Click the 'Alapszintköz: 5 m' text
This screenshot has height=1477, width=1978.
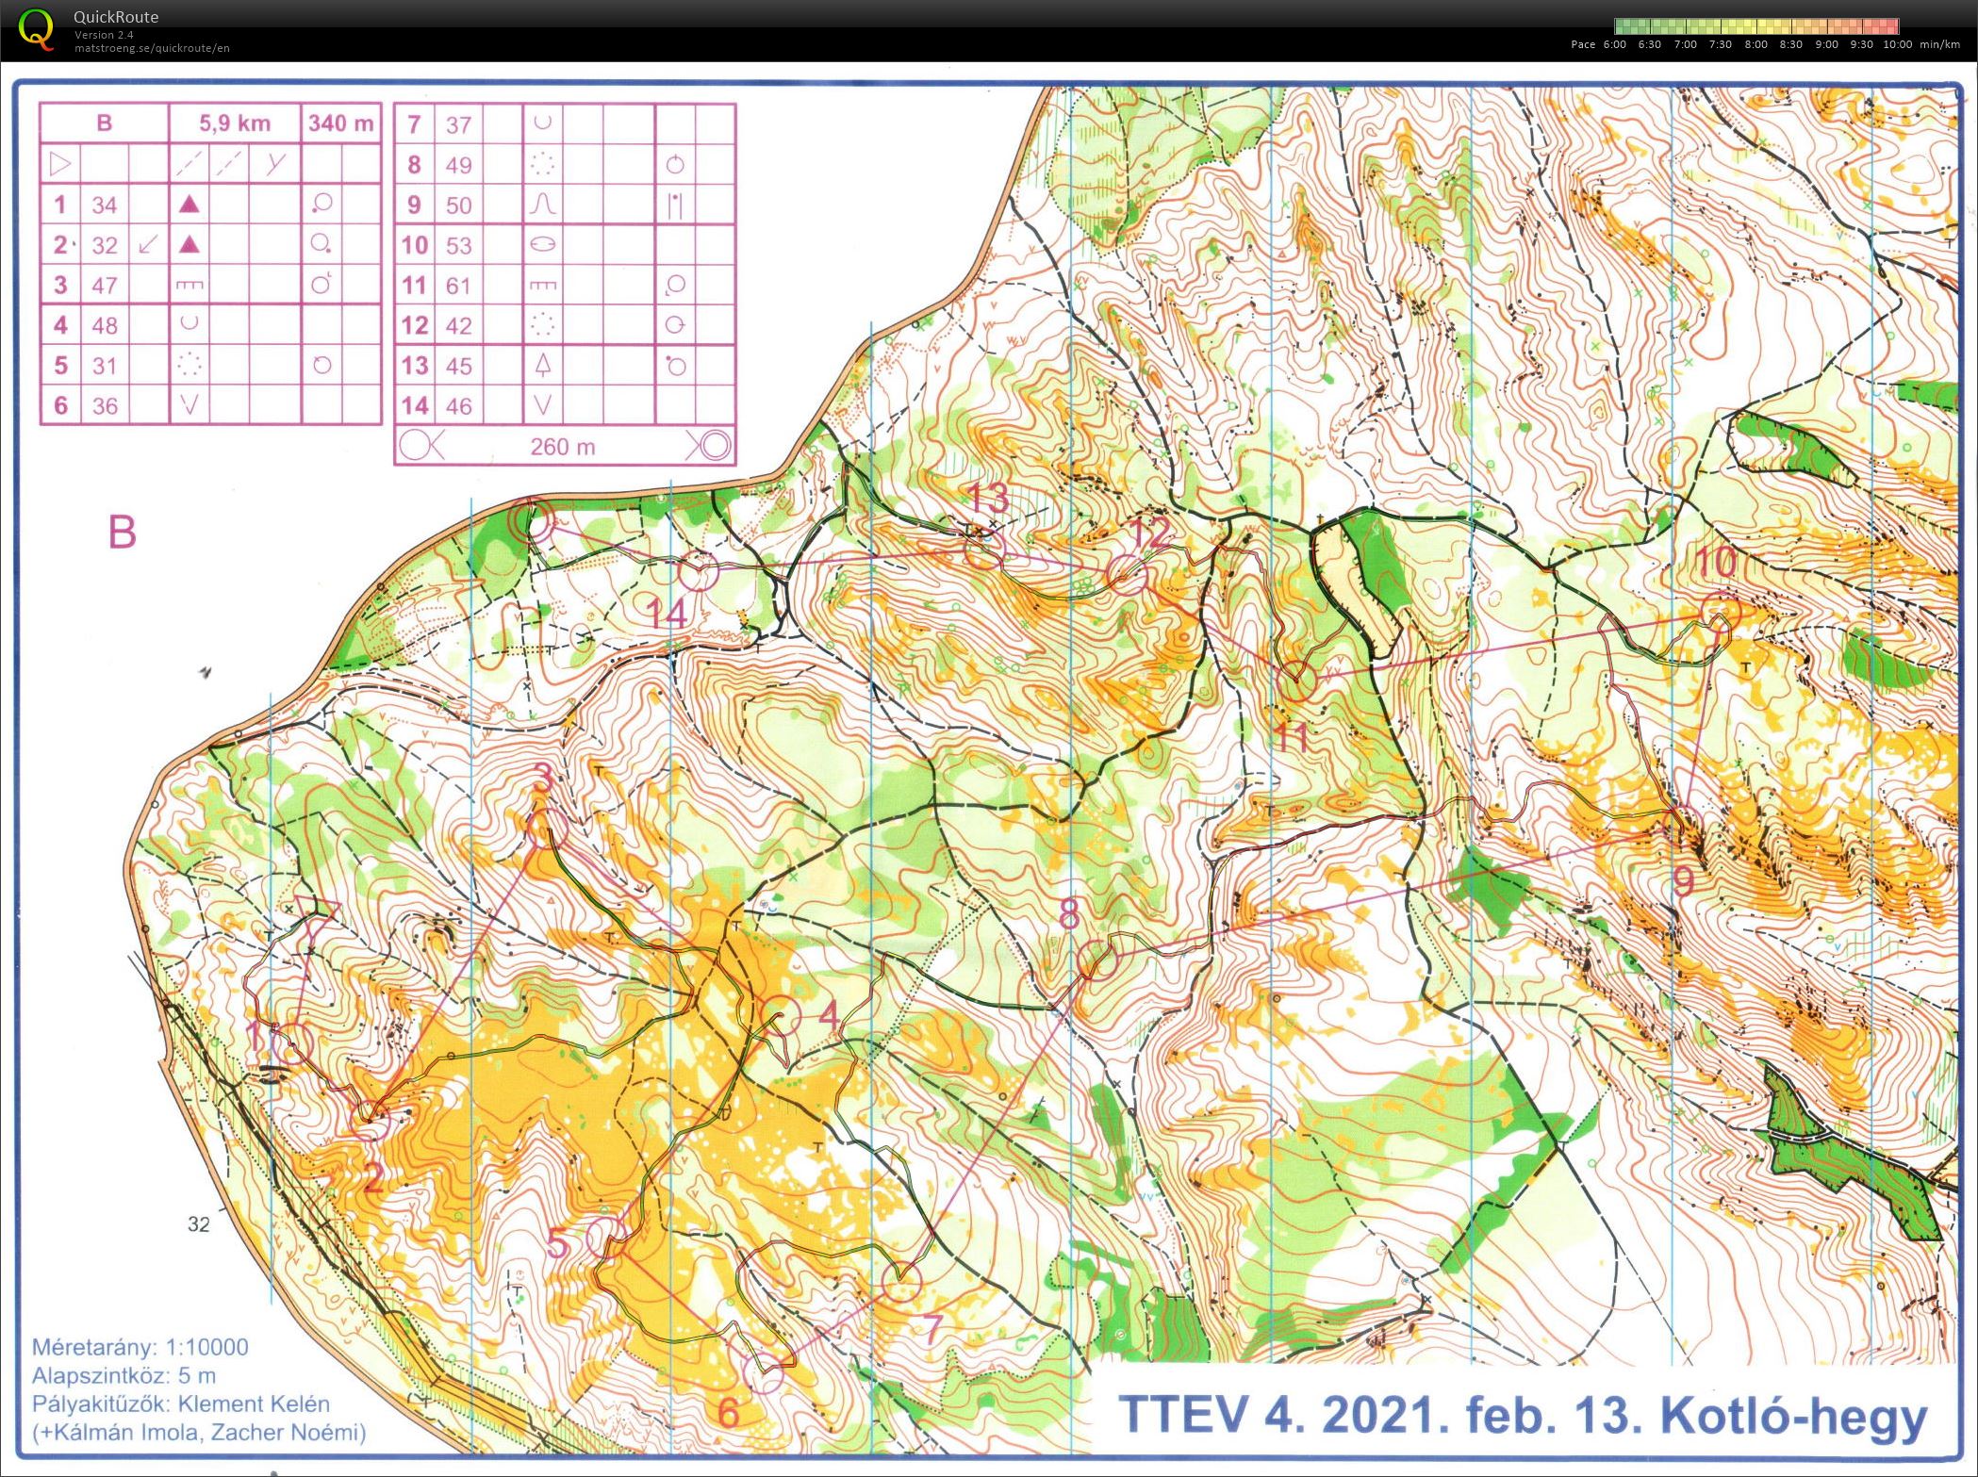point(124,1375)
